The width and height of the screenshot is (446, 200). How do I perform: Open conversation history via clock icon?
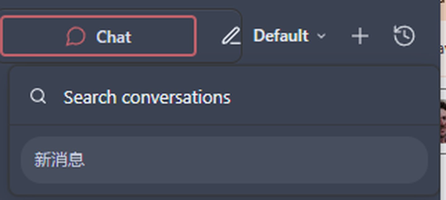[x=404, y=36]
